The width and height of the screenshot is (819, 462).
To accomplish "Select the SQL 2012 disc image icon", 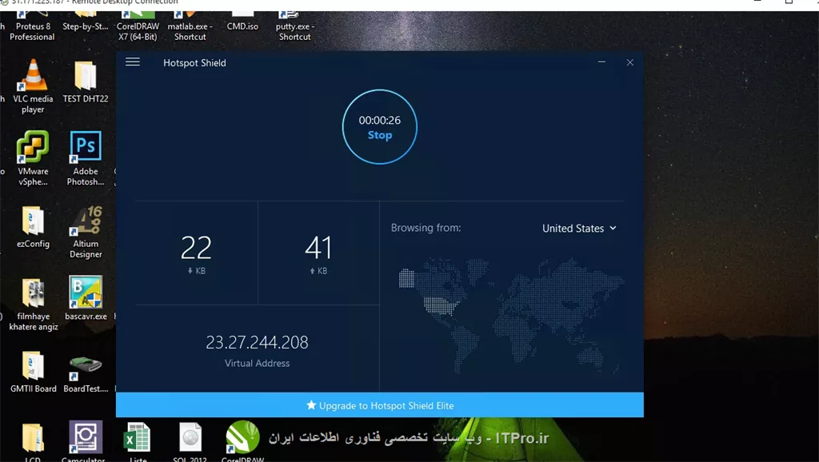I will click(190, 442).
